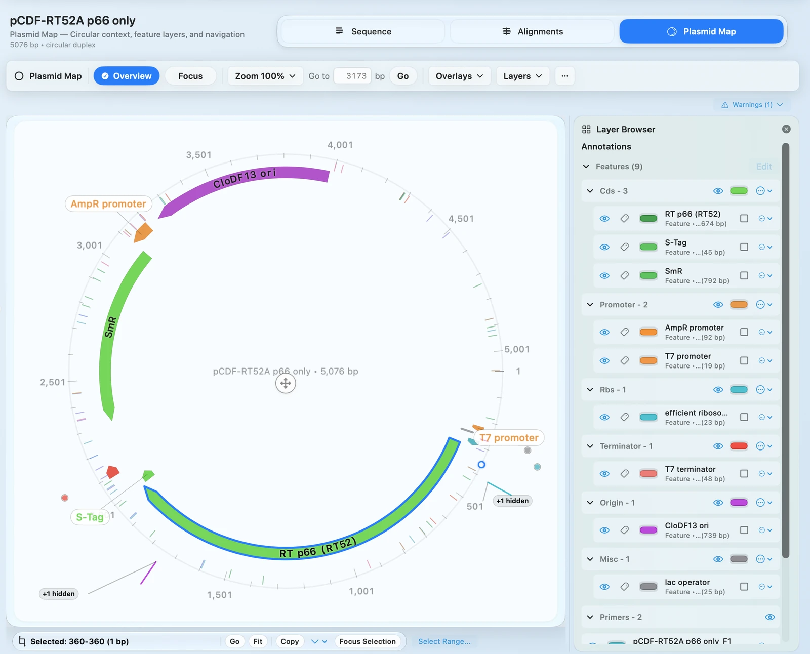Click the Terminator - 1 red color swatch
Screen dimensions: 810x654
click(739, 446)
